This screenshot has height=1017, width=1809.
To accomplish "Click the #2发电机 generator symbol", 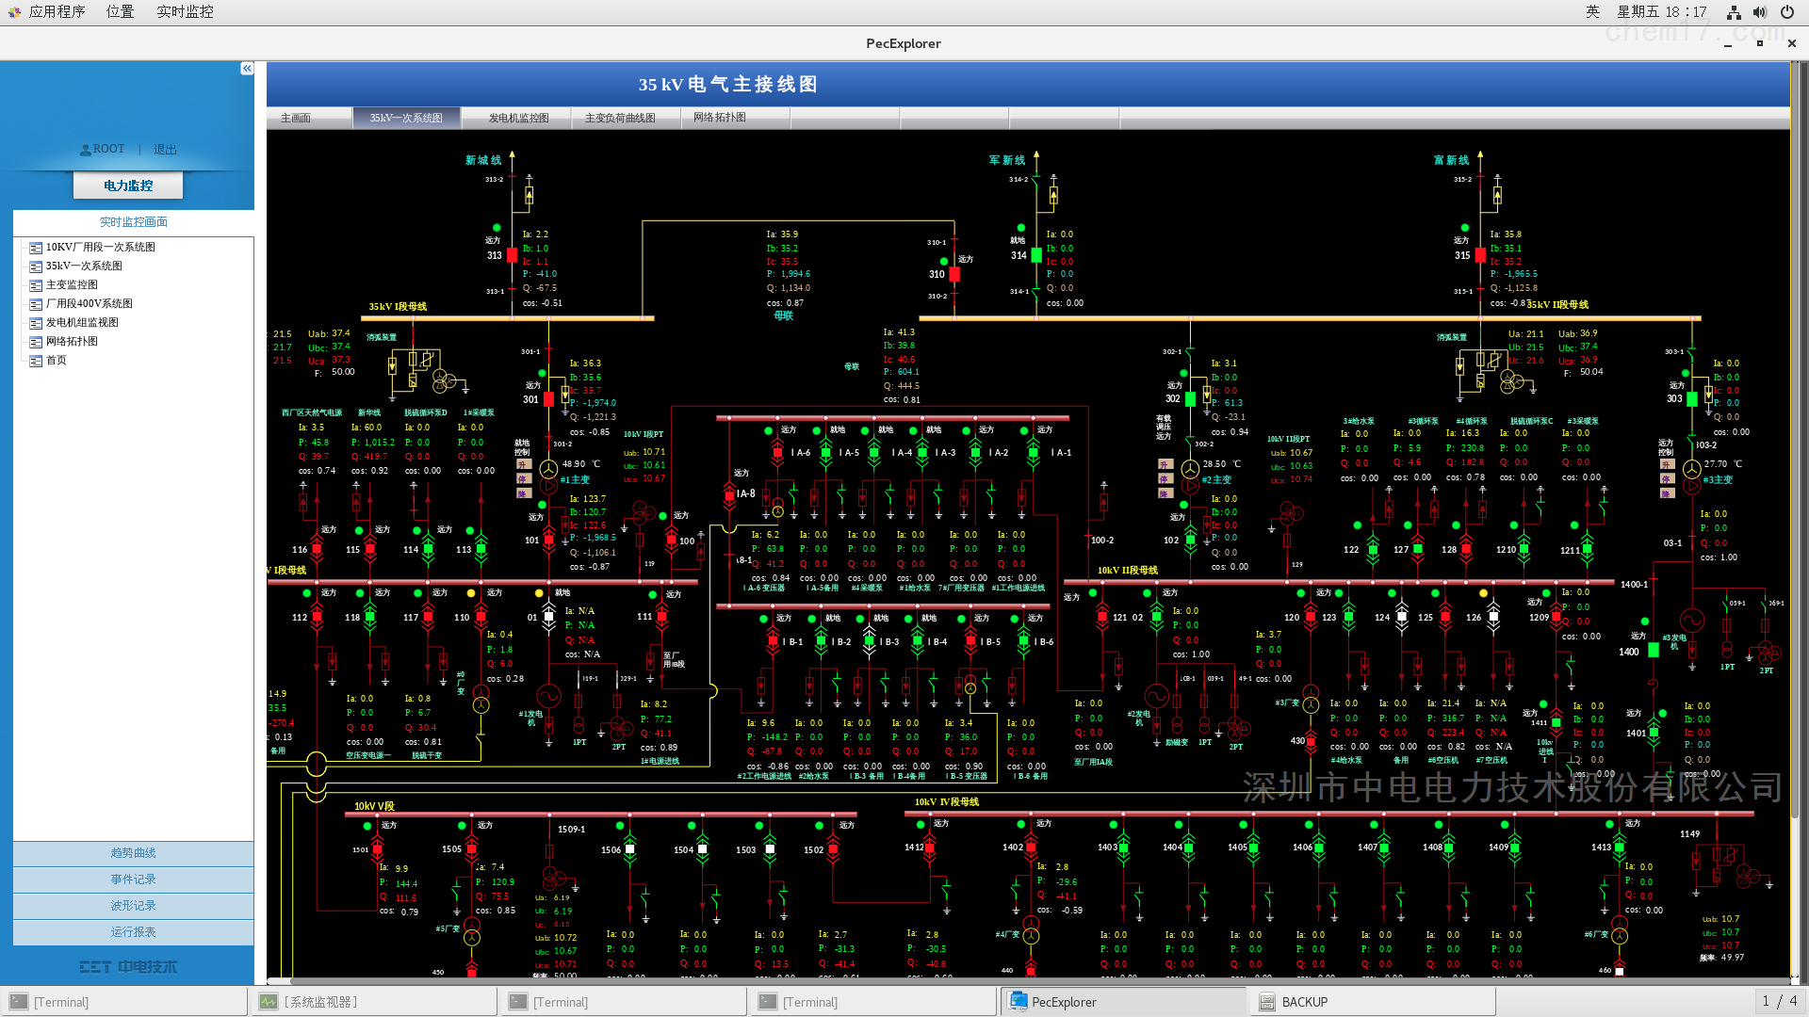I will (x=1157, y=697).
